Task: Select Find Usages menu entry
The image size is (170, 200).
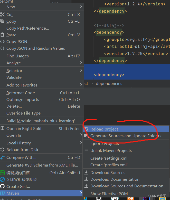Action: [42, 56]
